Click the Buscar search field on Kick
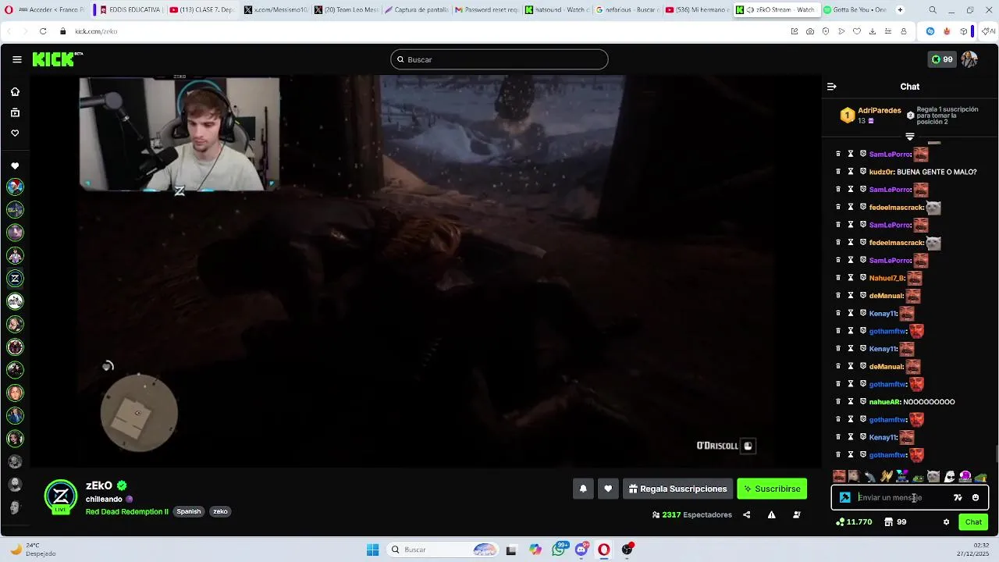This screenshot has width=999, height=562. point(499,59)
